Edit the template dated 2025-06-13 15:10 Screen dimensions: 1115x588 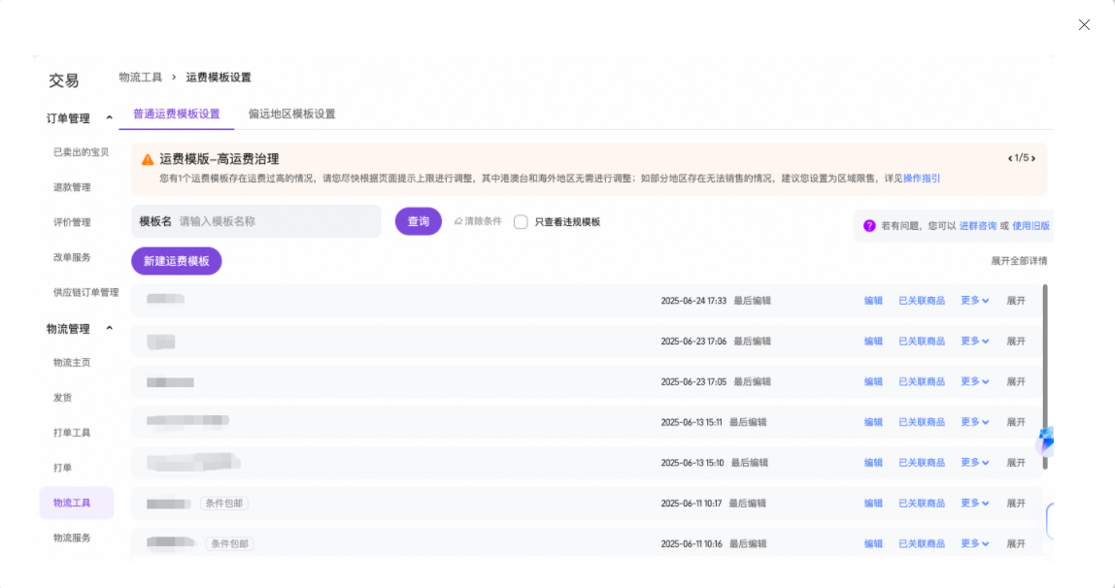pyautogui.click(x=873, y=462)
